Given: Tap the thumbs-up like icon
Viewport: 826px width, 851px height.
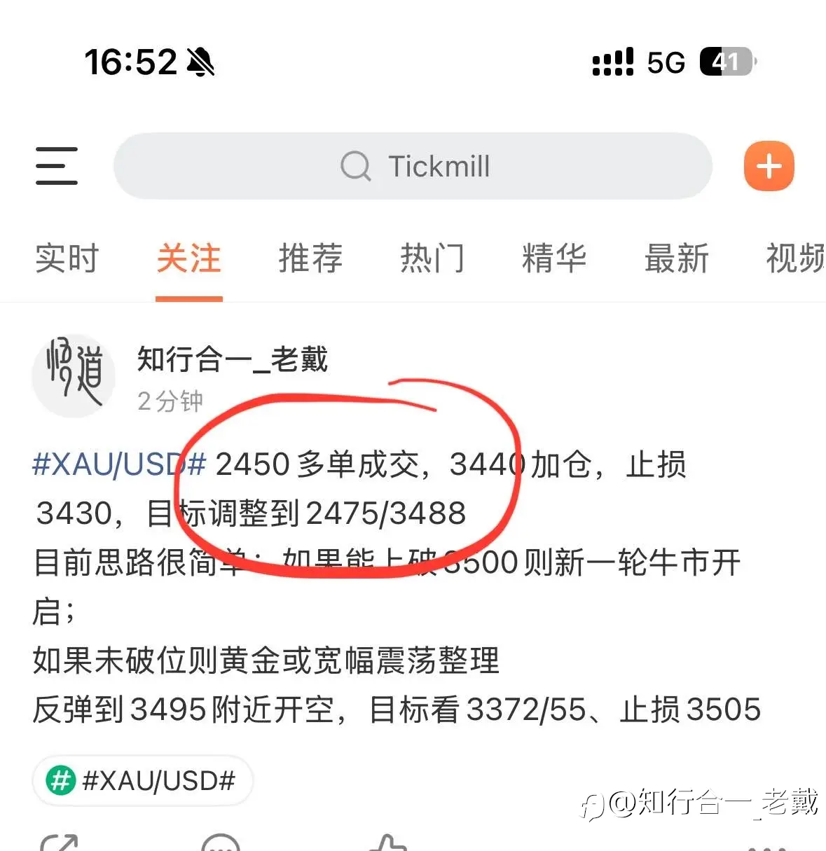Looking at the screenshot, I should coord(387,841).
